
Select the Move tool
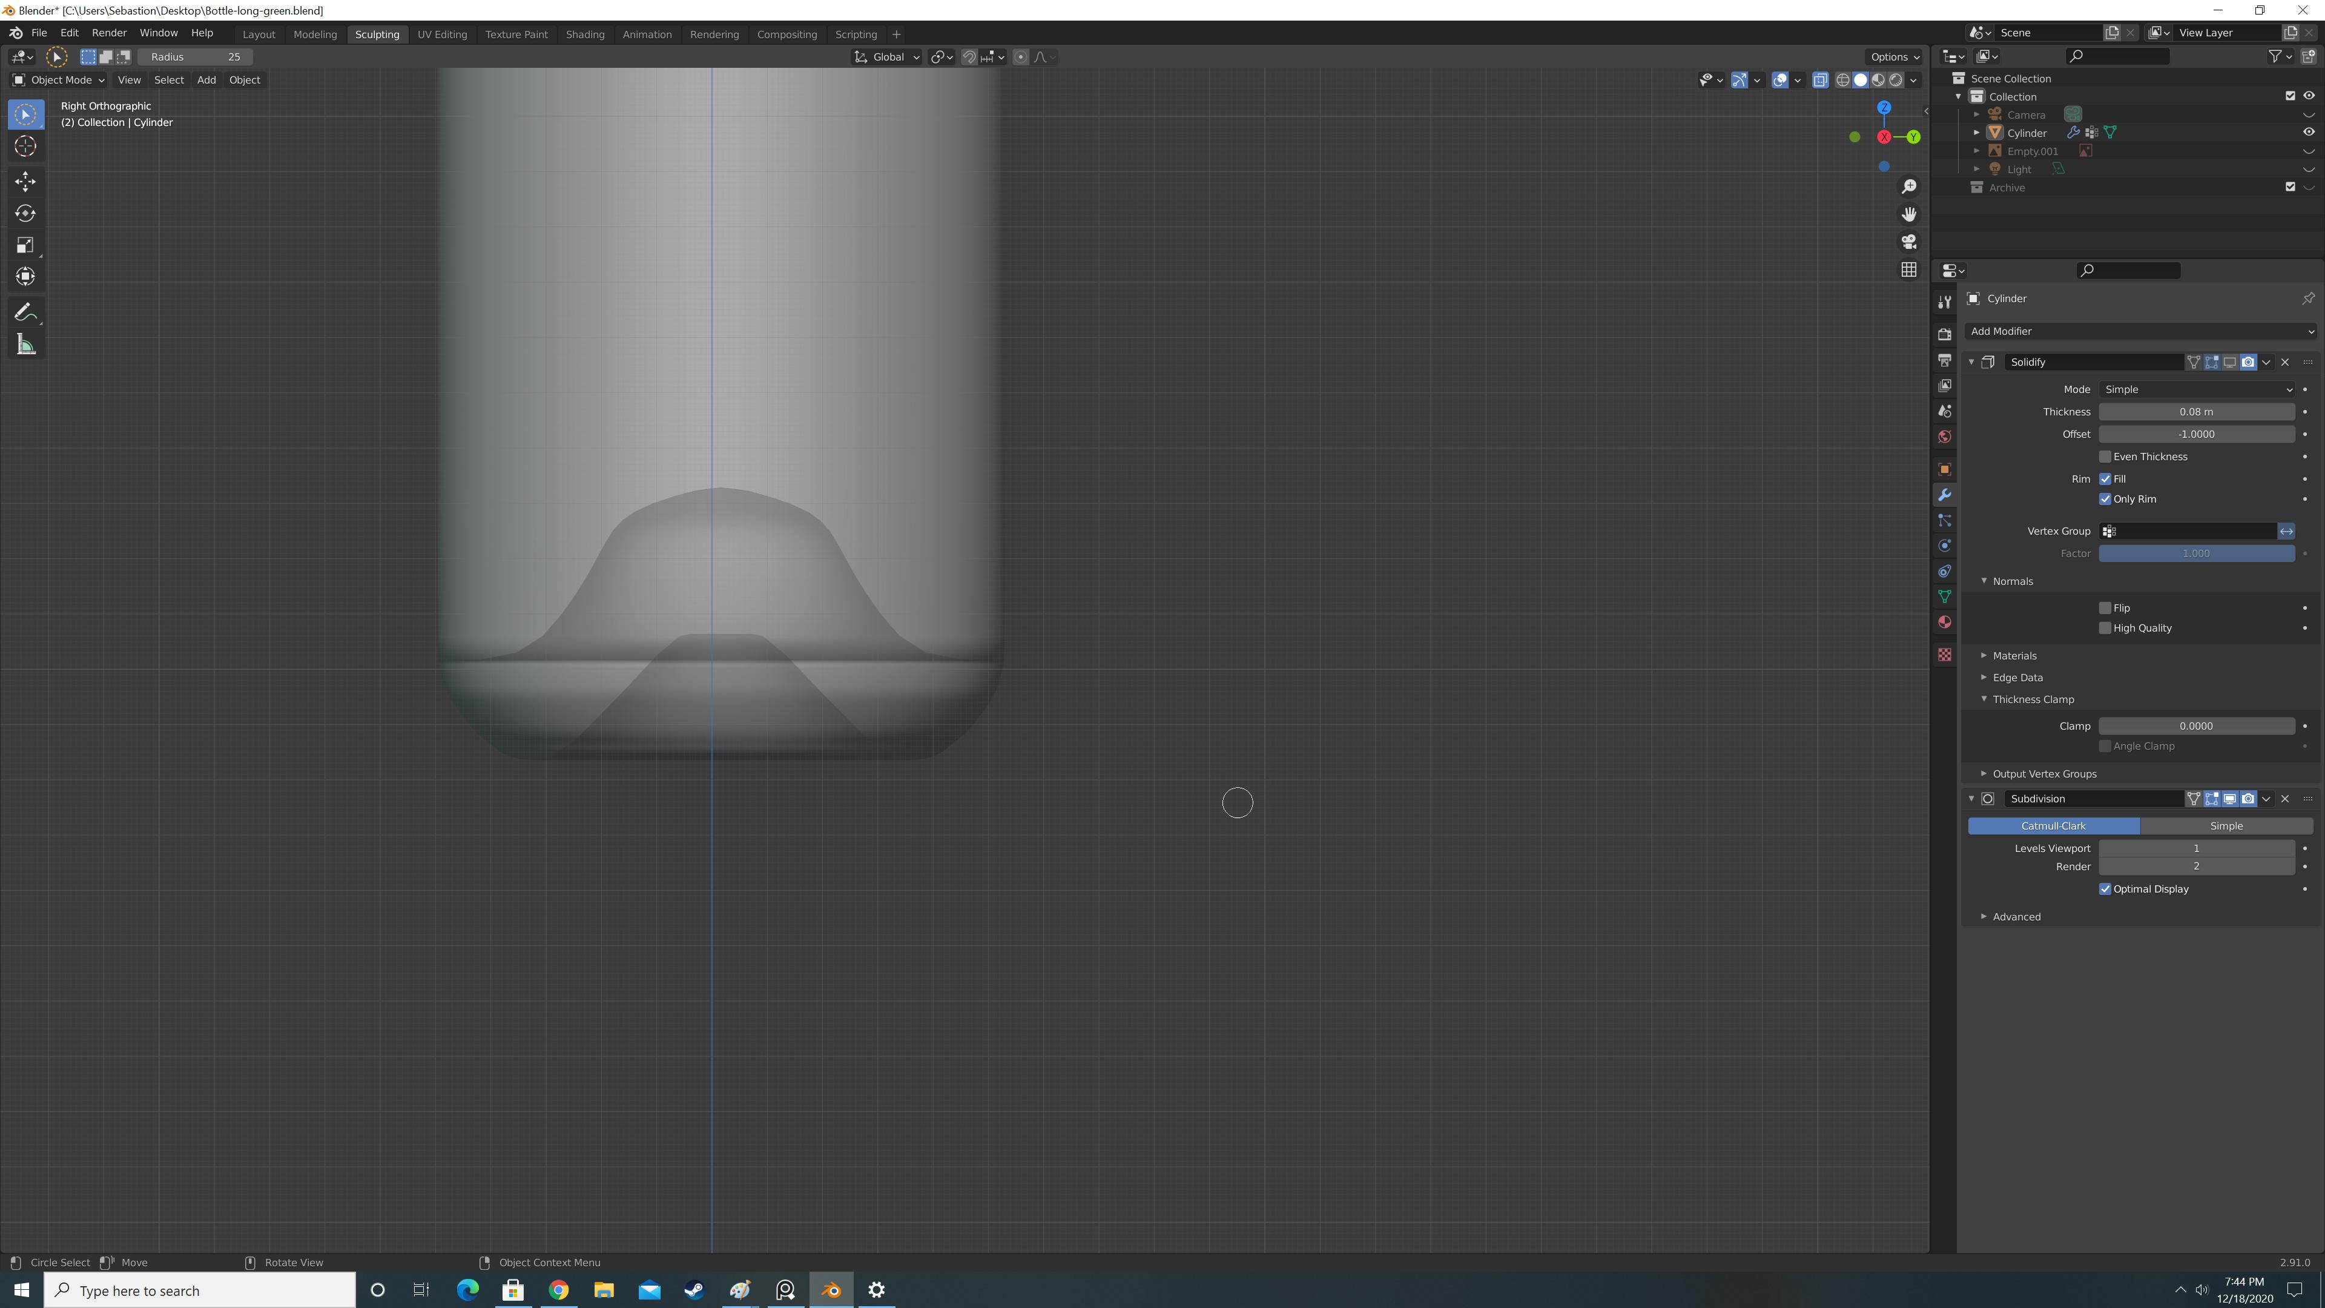tap(25, 182)
